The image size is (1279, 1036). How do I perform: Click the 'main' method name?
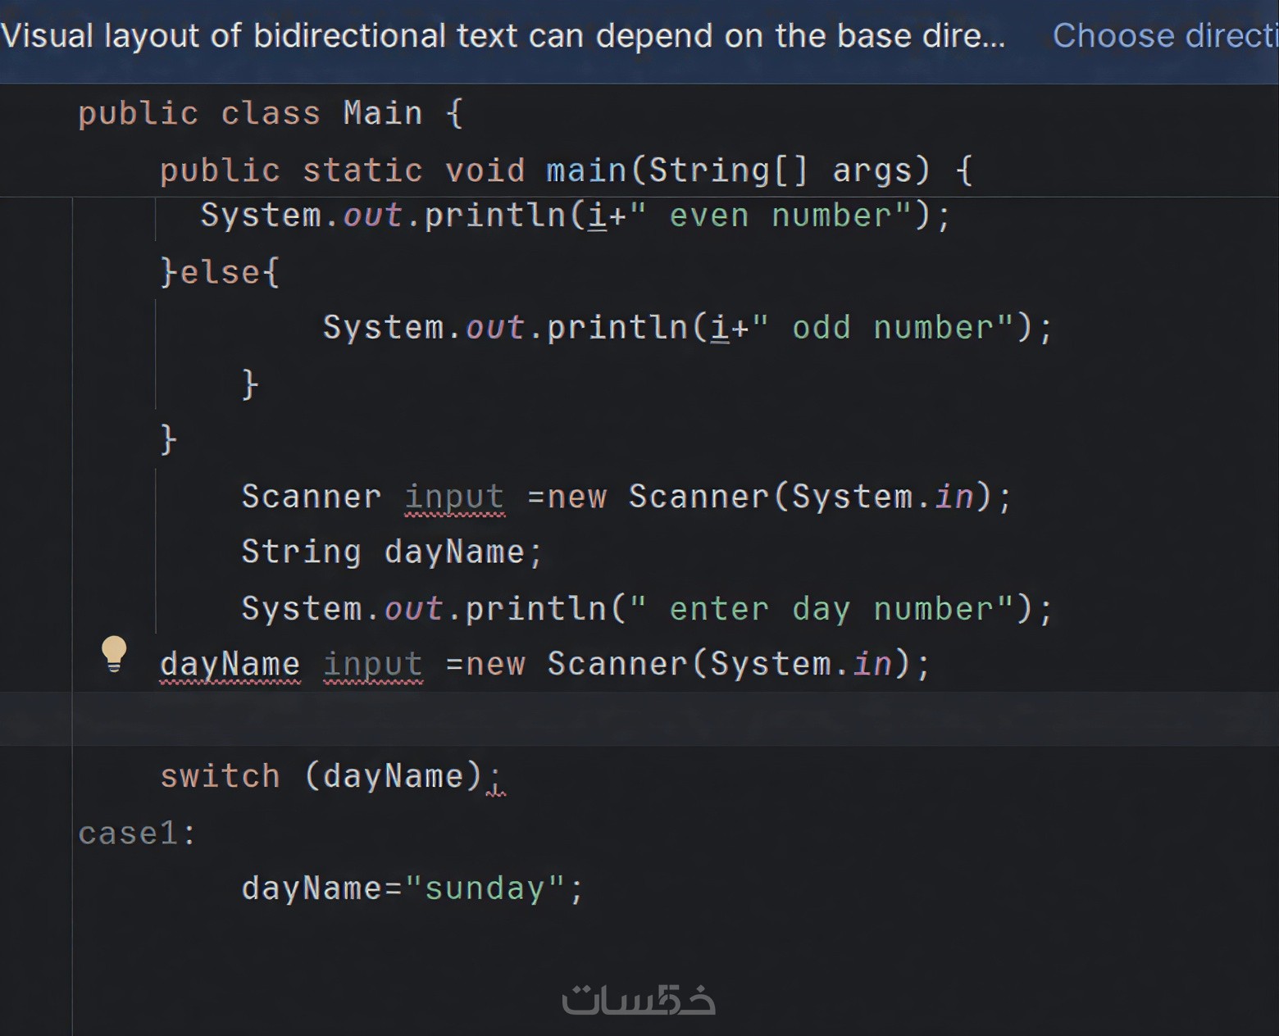click(x=586, y=170)
